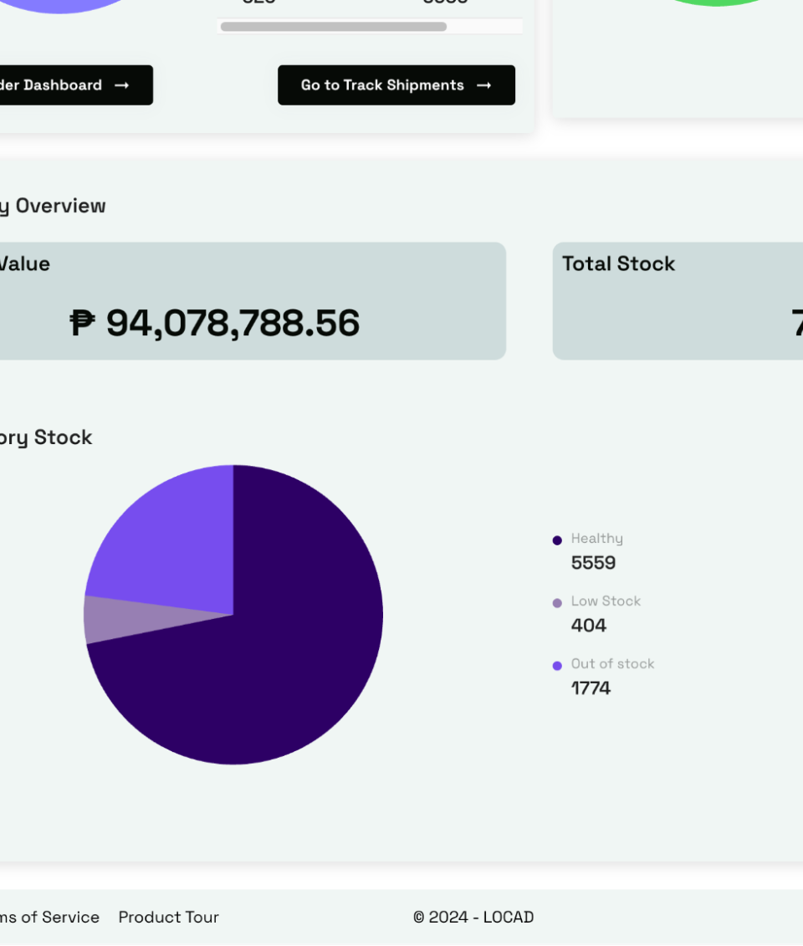The height and width of the screenshot is (946, 803).
Task: Click the Healthy legend label
Action: click(596, 539)
